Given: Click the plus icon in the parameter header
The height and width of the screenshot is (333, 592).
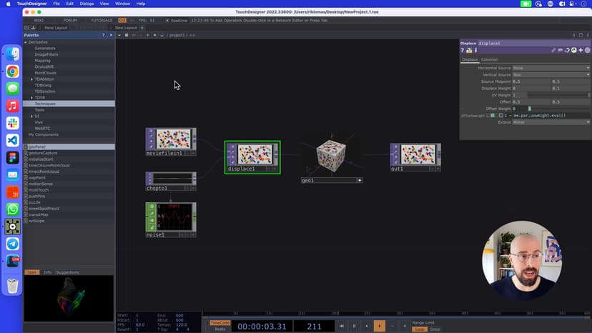Looking at the screenshot, I should (x=581, y=50).
